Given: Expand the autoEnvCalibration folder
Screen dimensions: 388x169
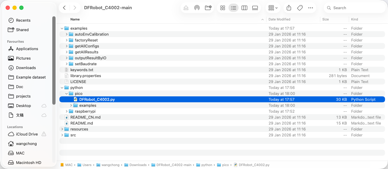Looking at the screenshot, I should [x=67, y=34].
